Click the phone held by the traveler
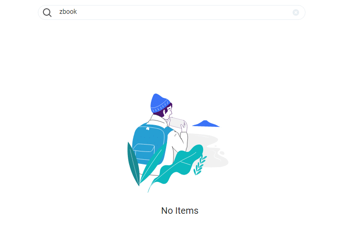 pos(177,123)
